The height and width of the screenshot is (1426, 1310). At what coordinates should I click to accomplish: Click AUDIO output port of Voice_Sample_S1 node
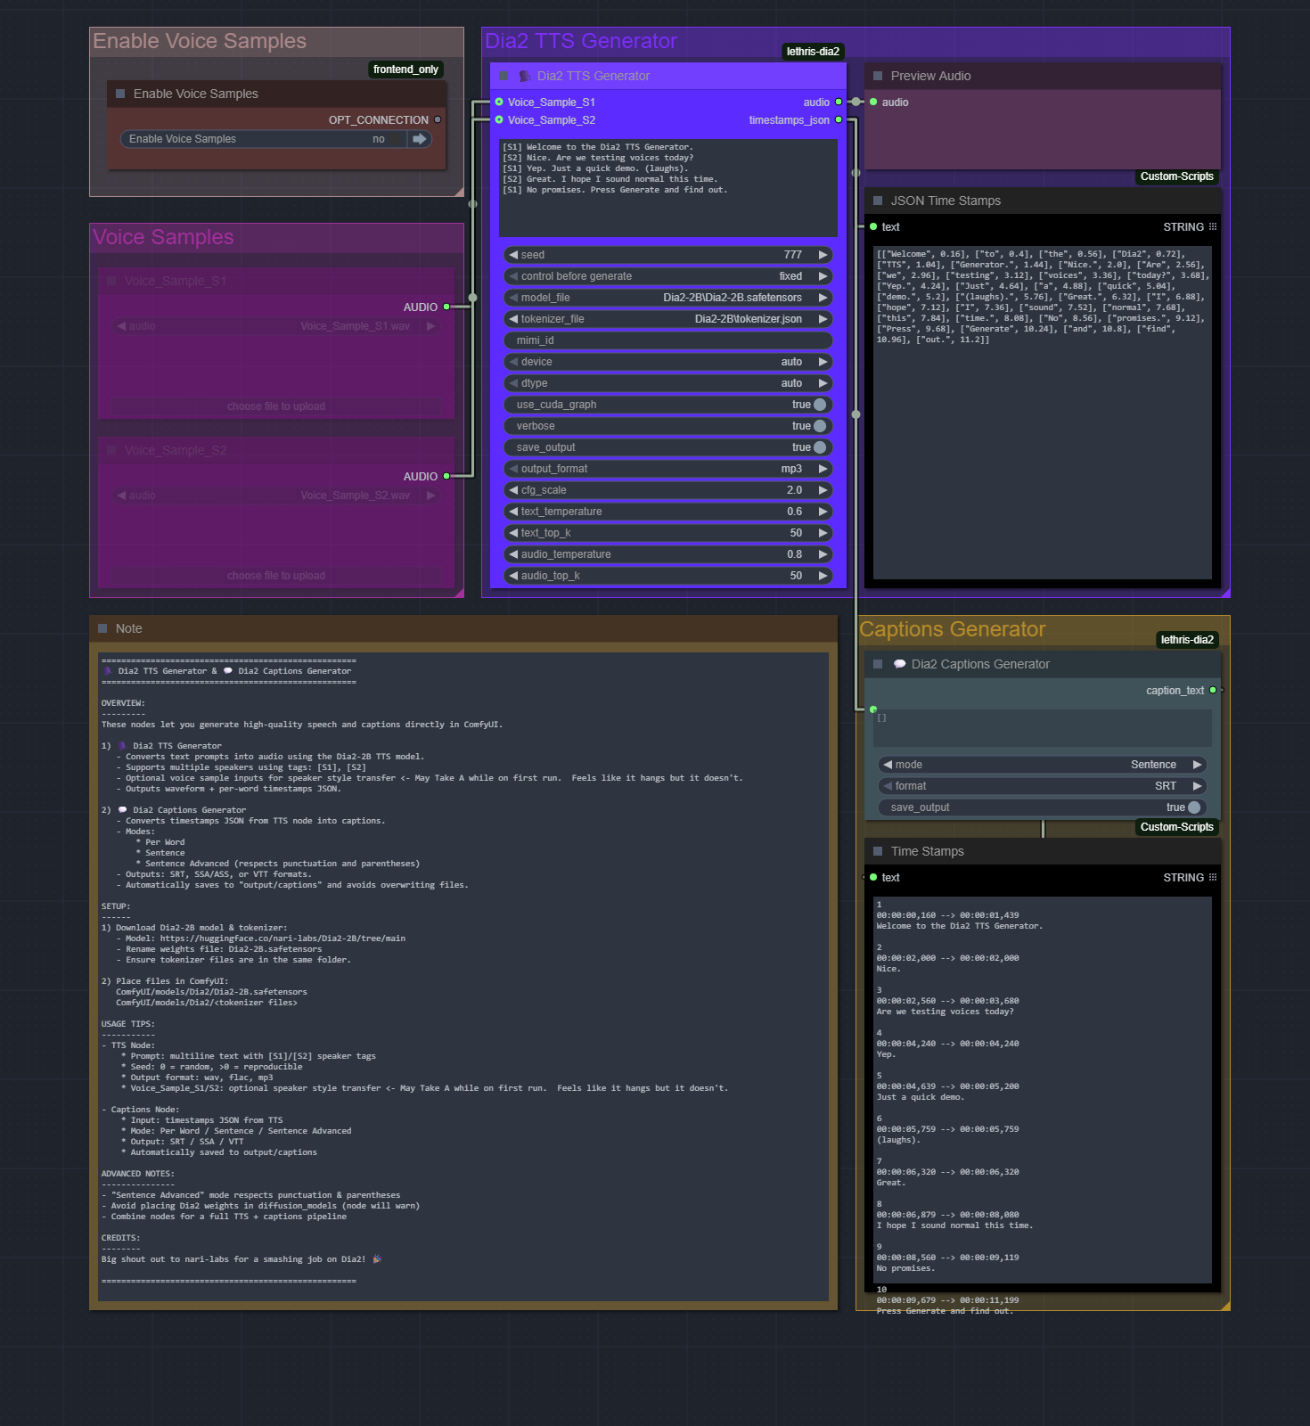(x=446, y=307)
